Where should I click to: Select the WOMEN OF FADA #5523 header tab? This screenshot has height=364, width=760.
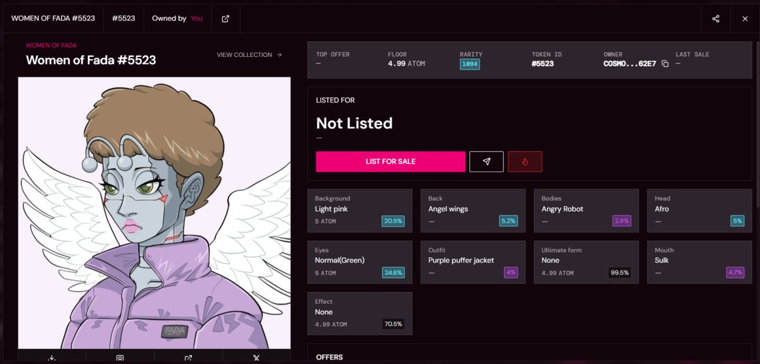point(53,18)
